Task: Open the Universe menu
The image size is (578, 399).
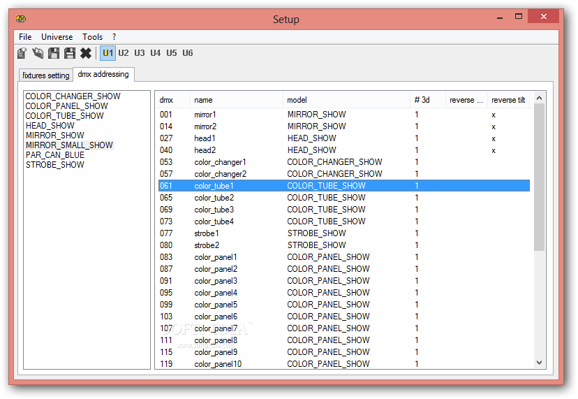Action: click(57, 37)
